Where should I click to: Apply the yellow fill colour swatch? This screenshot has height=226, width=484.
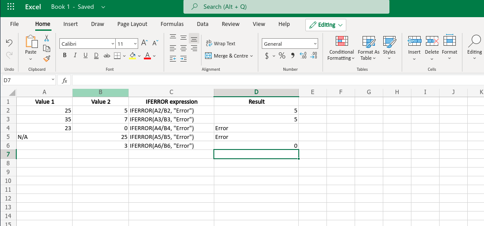[x=132, y=56]
